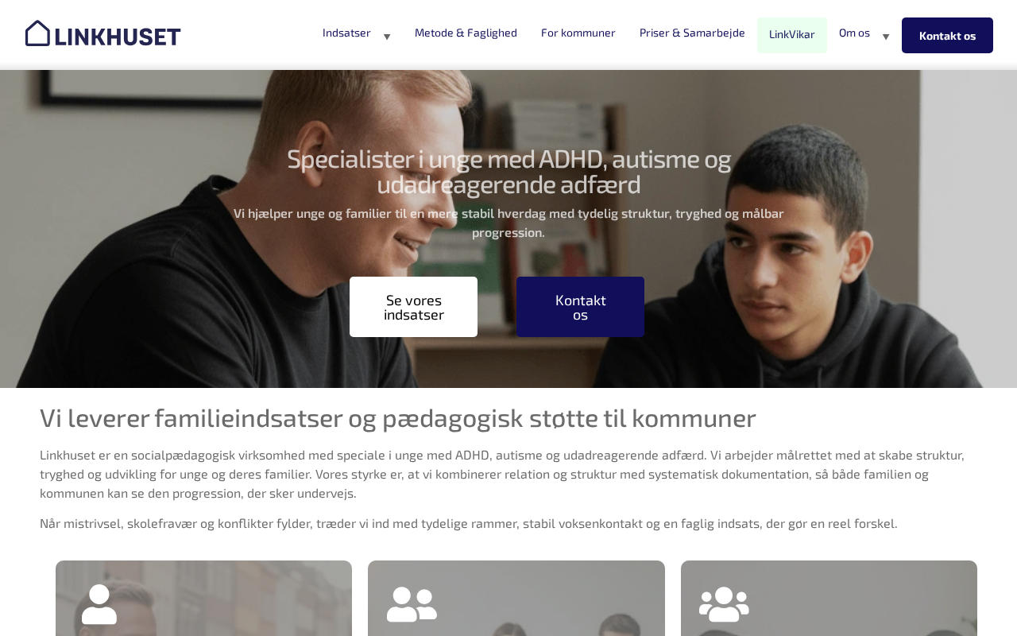
Task: Click the hero heading about ADHD specialists
Action: 508,172
